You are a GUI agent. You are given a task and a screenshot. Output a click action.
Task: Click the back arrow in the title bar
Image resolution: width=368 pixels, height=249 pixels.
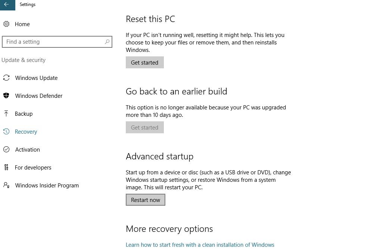tap(6, 4)
